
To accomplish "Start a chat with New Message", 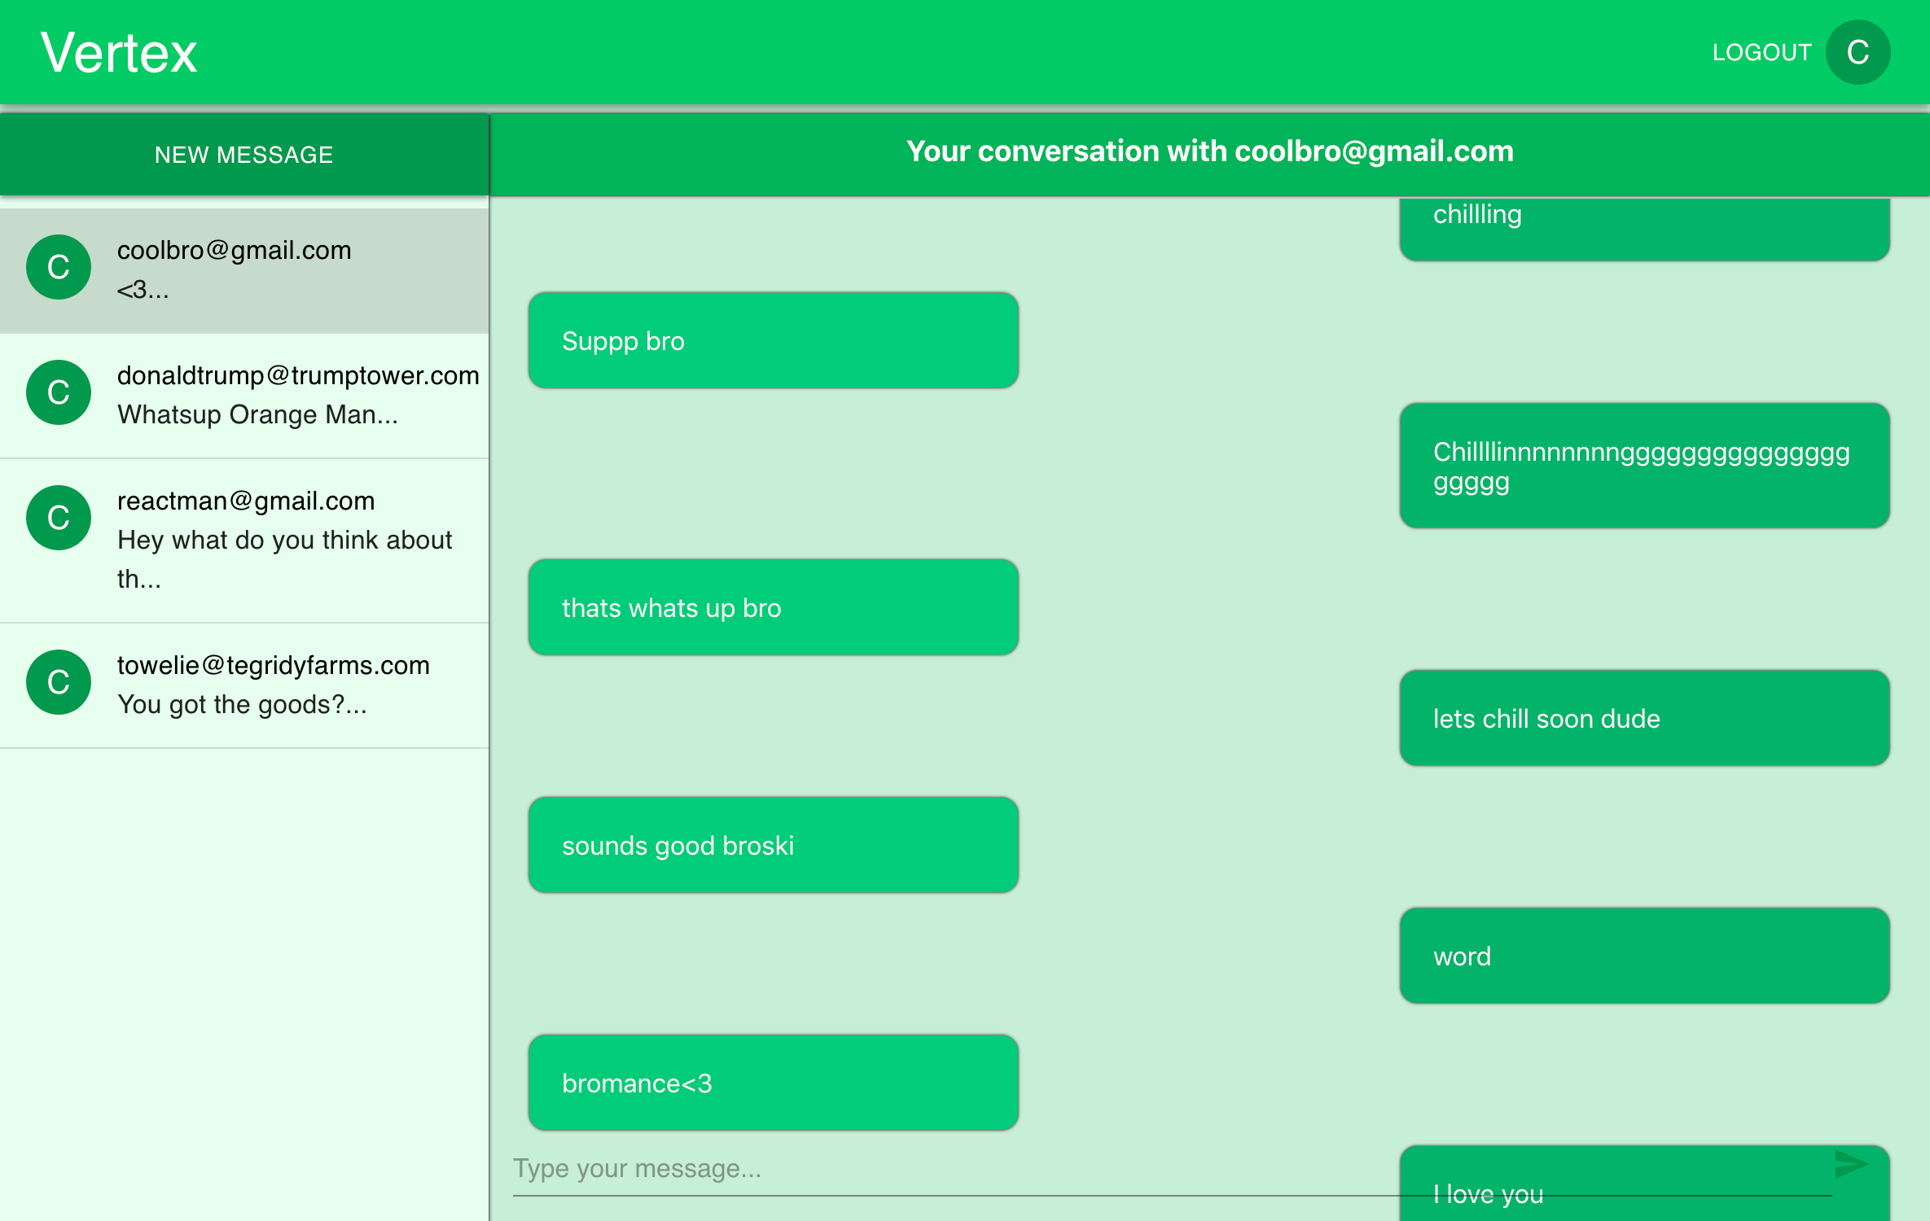I will pyautogui.click(x=243, y=155).
